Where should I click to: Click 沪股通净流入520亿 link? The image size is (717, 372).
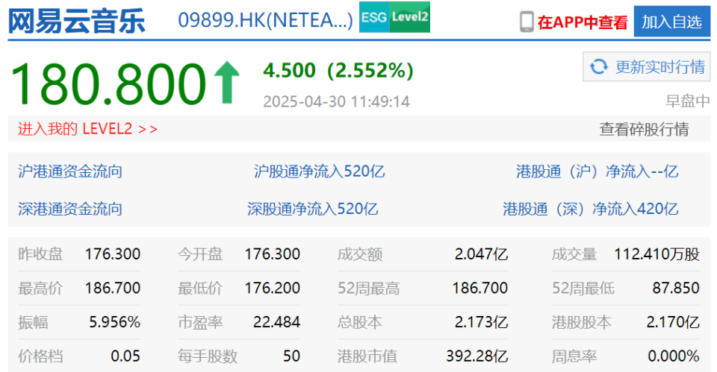point(319,171)
